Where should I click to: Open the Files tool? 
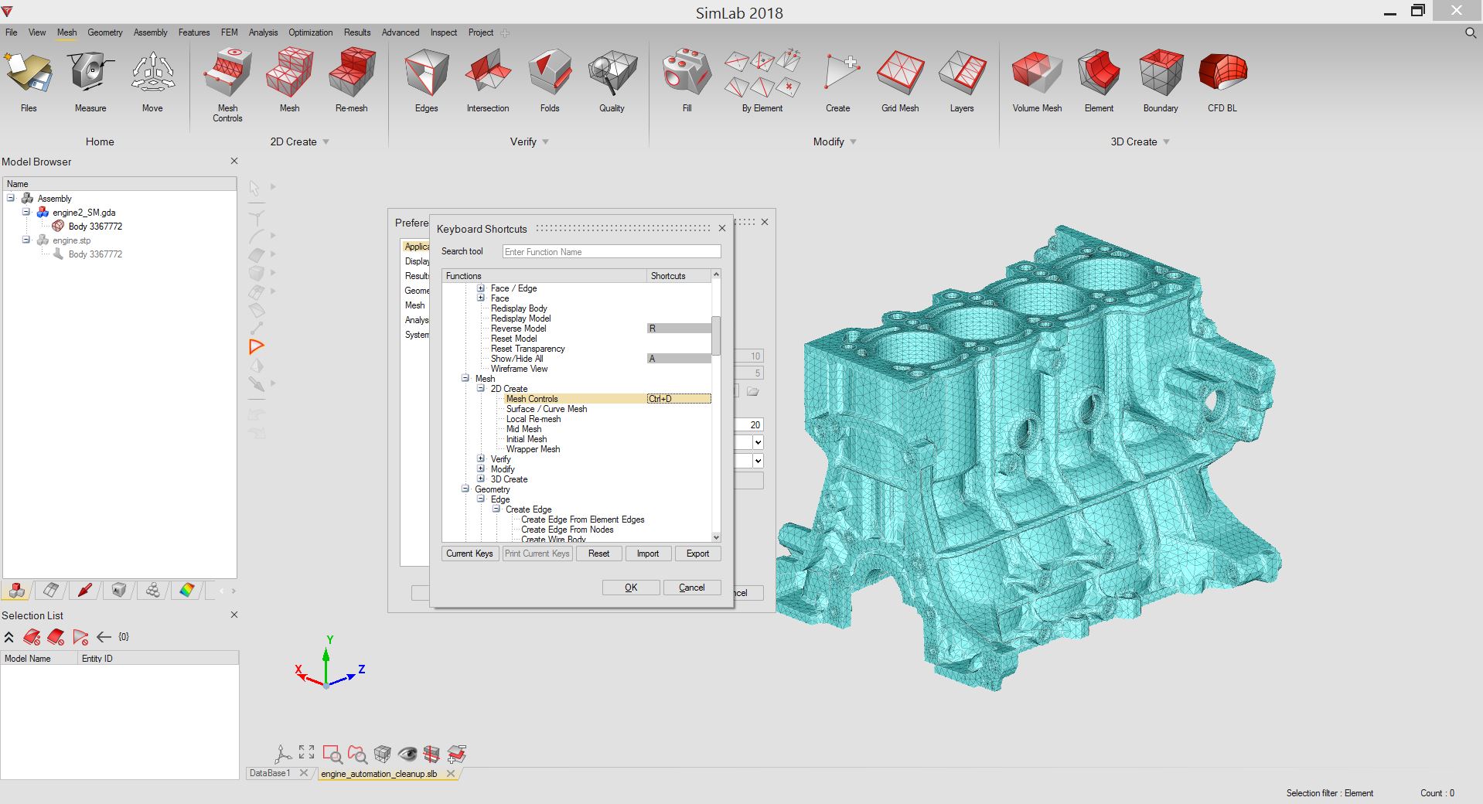coord(29,81)
